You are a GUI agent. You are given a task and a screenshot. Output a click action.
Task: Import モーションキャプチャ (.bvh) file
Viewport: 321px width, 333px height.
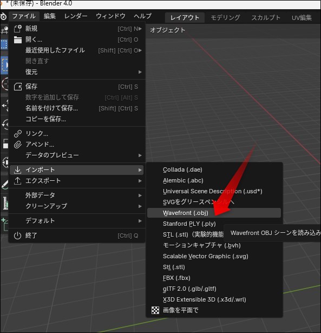(x=214, y=245)
